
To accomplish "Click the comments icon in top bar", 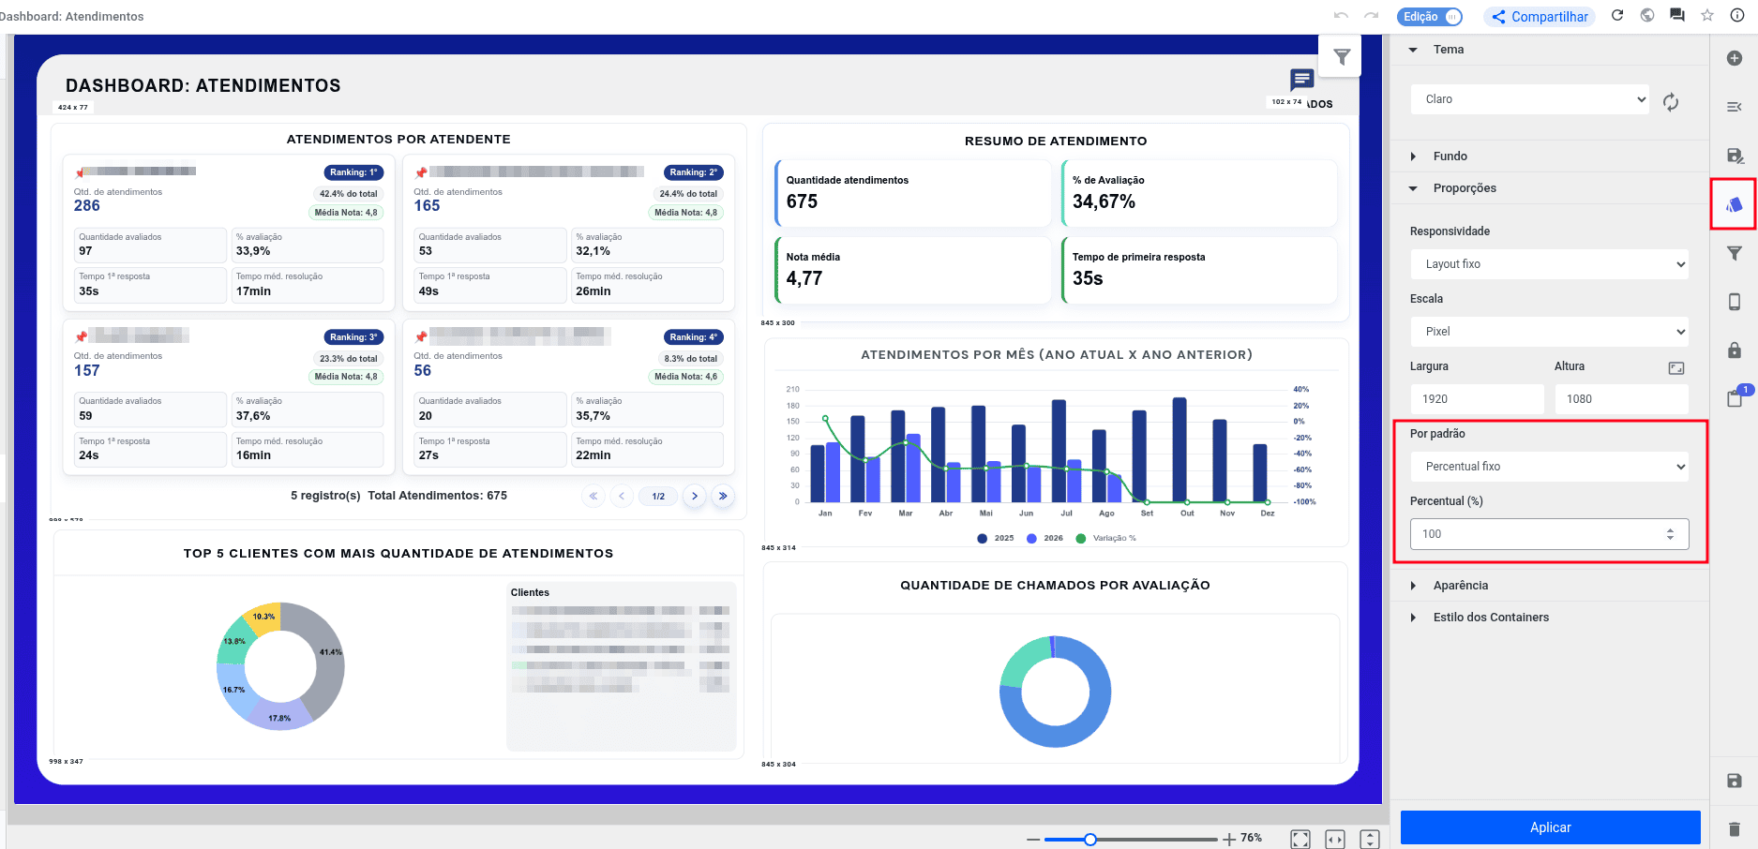I will tap(1677, 16).
